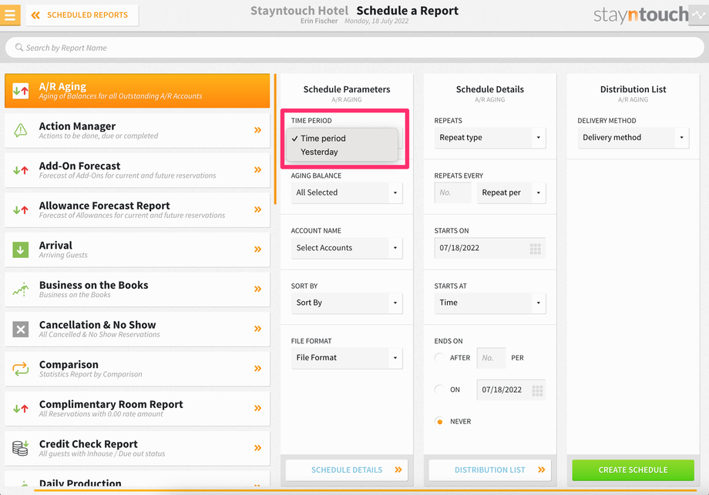
Task: Click the Business on the Books double-chevron
Action: [257, 289]
